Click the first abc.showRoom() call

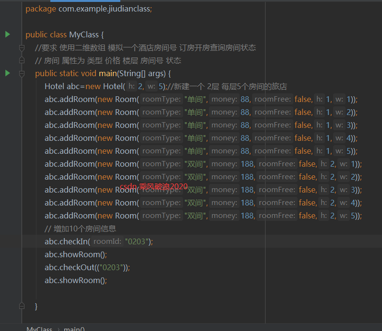(x=76, y=254)
